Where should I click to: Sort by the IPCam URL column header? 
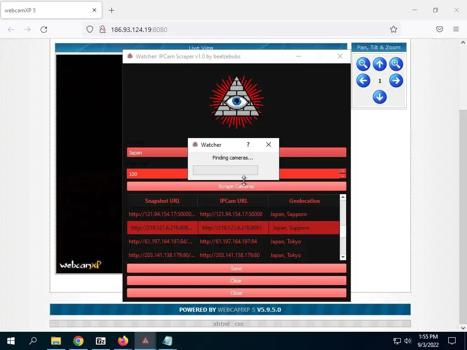point(233,201)
